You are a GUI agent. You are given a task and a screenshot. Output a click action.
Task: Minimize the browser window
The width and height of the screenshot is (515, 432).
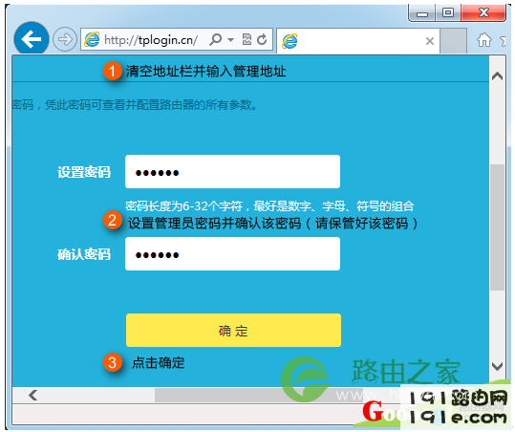click(422, 13)
